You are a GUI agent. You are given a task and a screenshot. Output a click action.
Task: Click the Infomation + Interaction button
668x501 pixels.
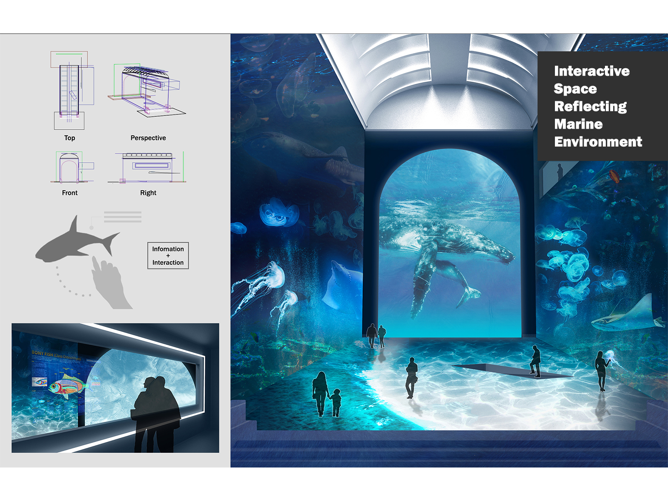coord(168,256)
